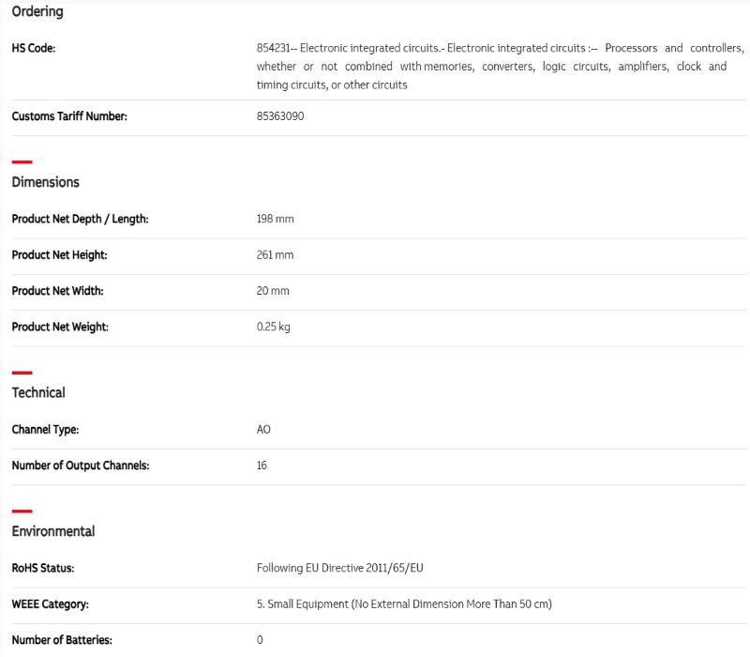Click the Product Net Weight label
The height and width of the screenshot is (657, 750).
click(x=60, y=327)
